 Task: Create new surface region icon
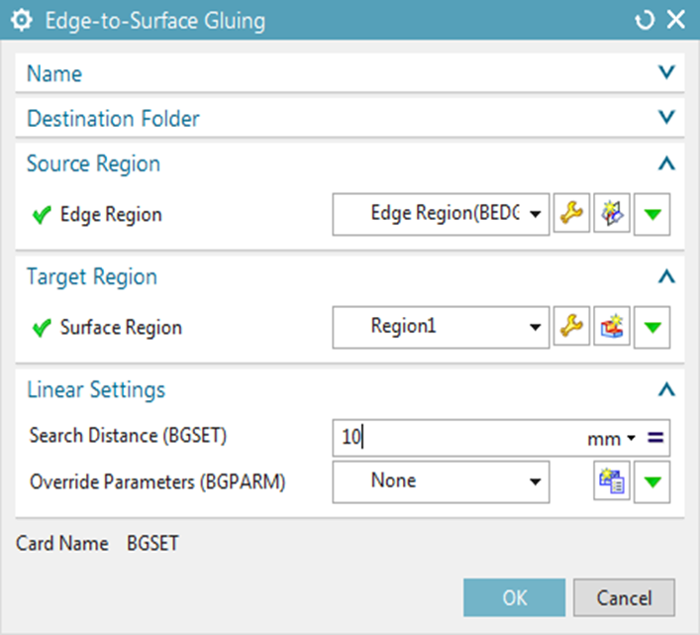pyautogui.click(x=612, y=327)
